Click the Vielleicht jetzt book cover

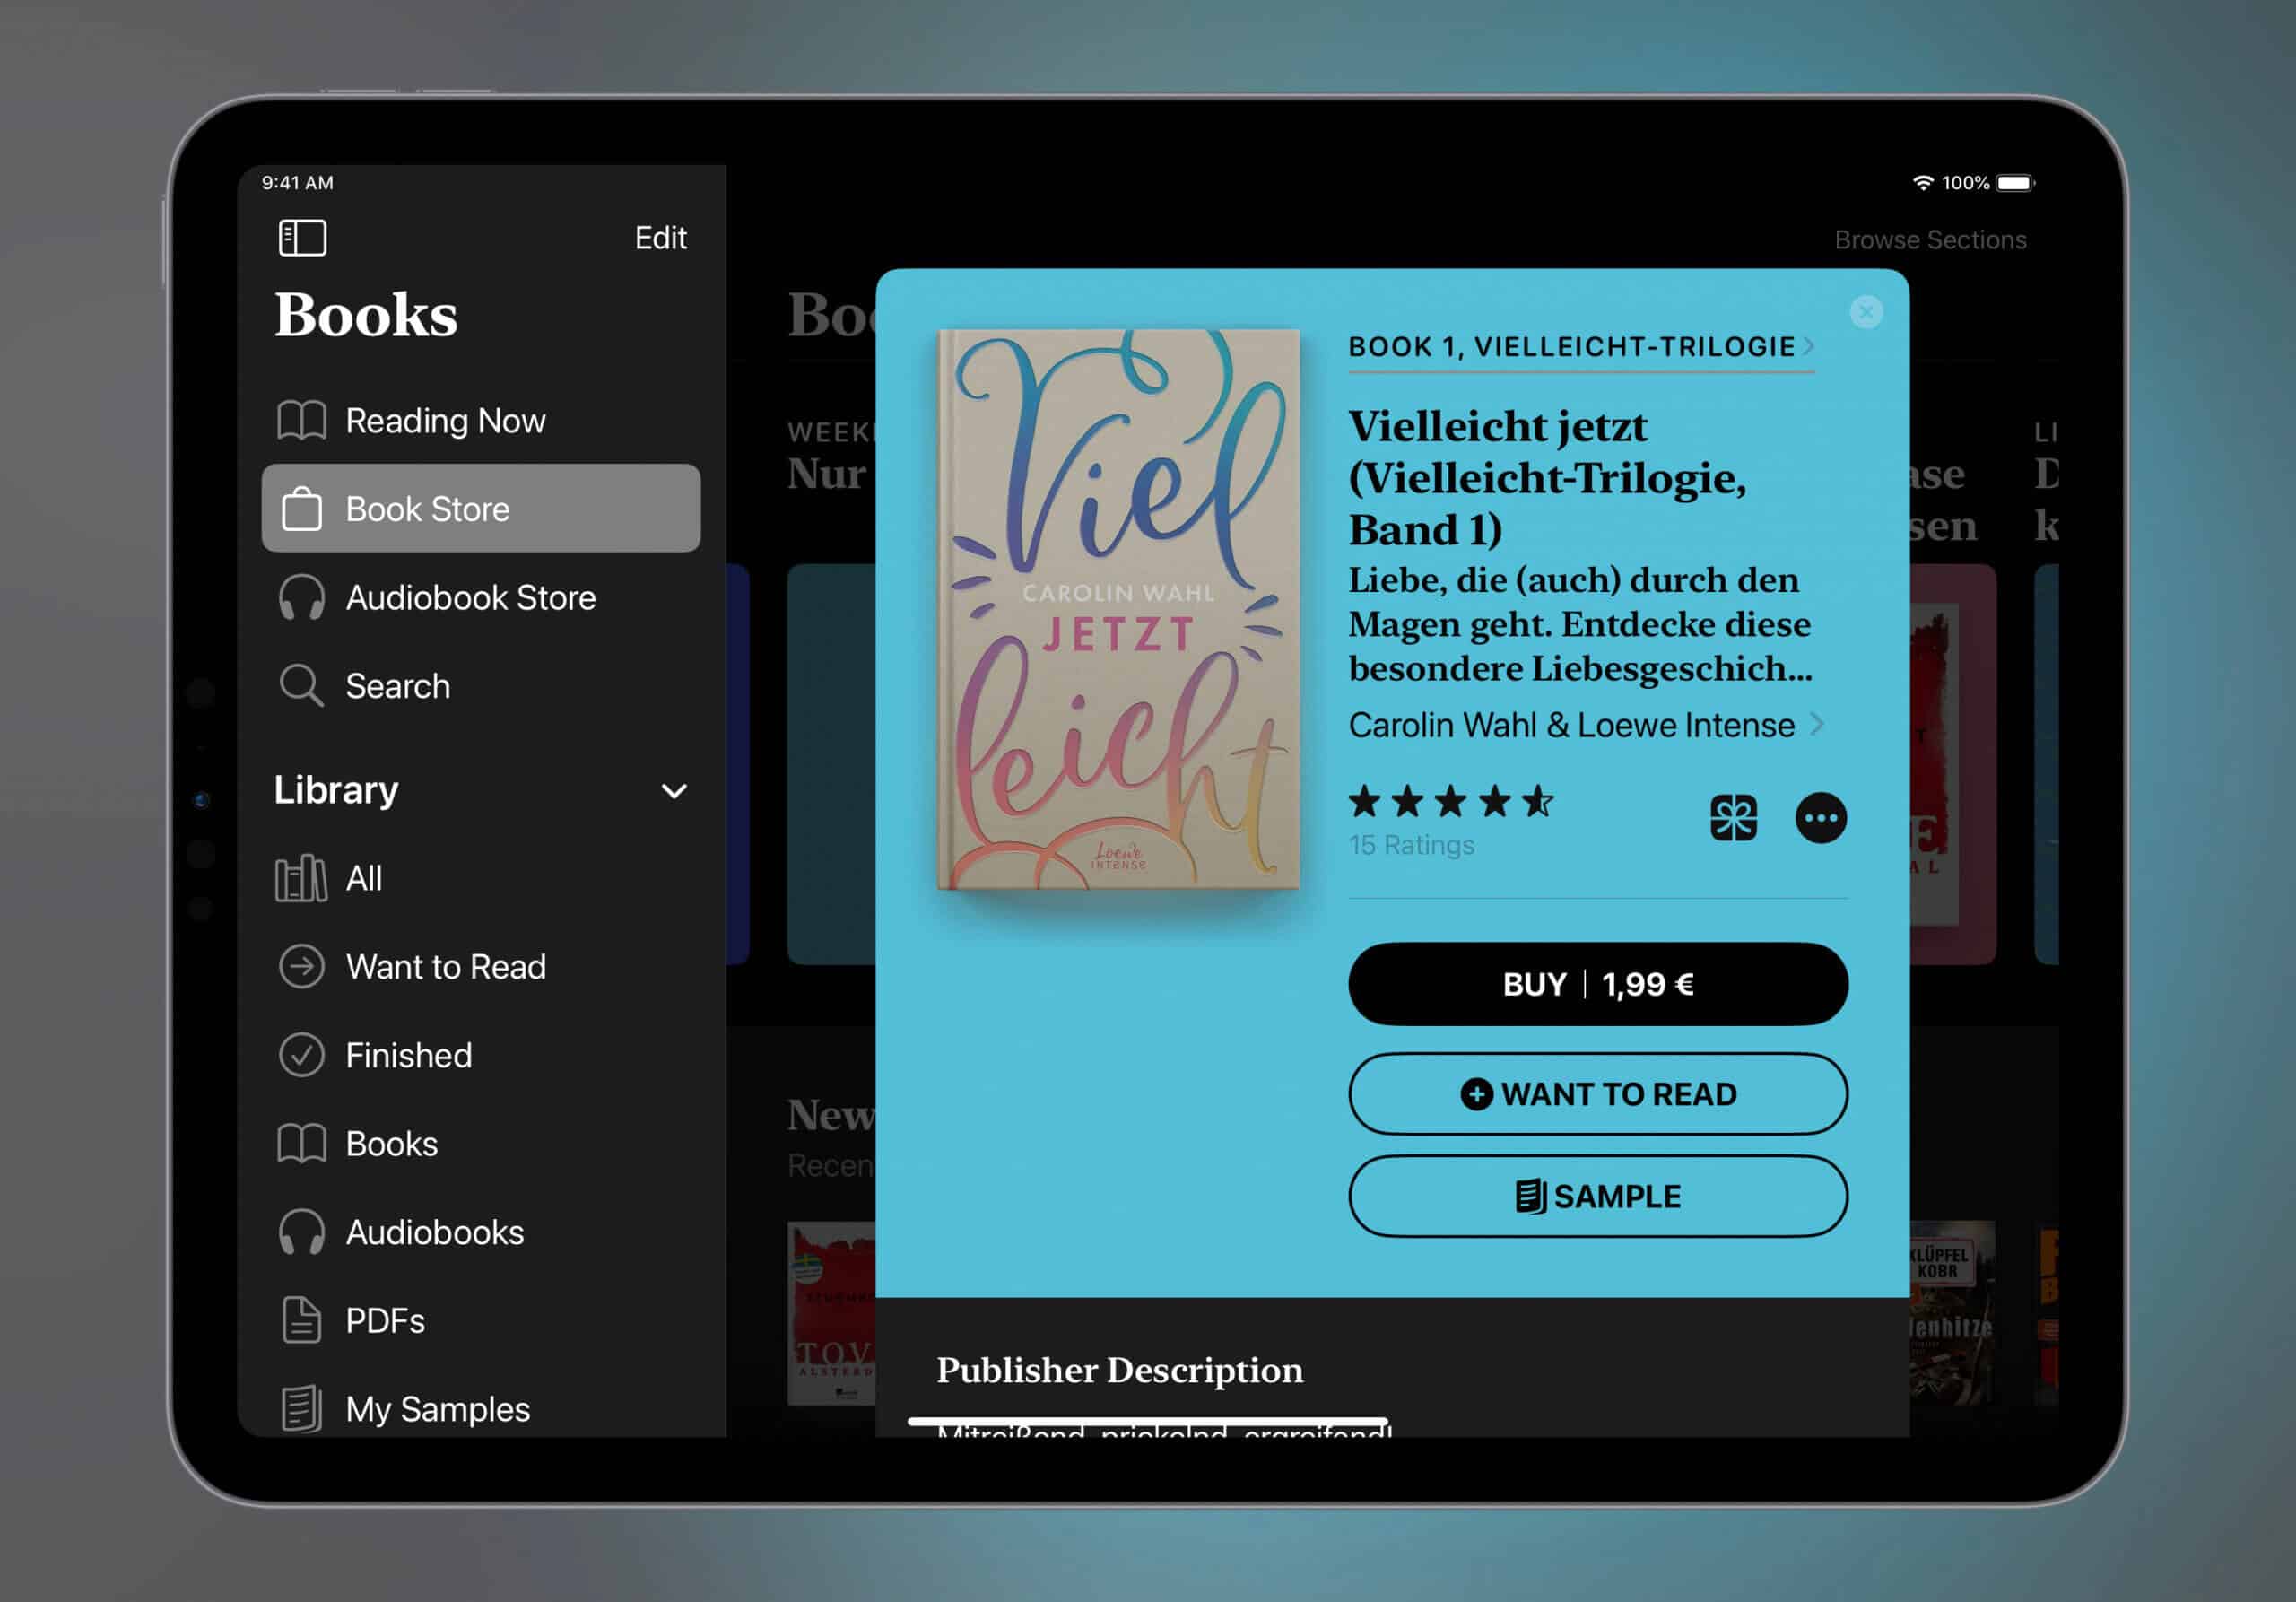[1118, 609]
